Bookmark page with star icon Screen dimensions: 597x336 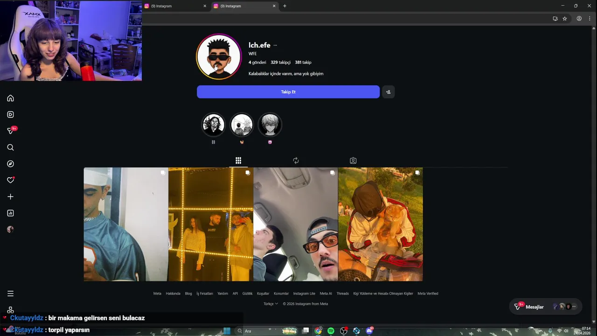click(565, 19)
